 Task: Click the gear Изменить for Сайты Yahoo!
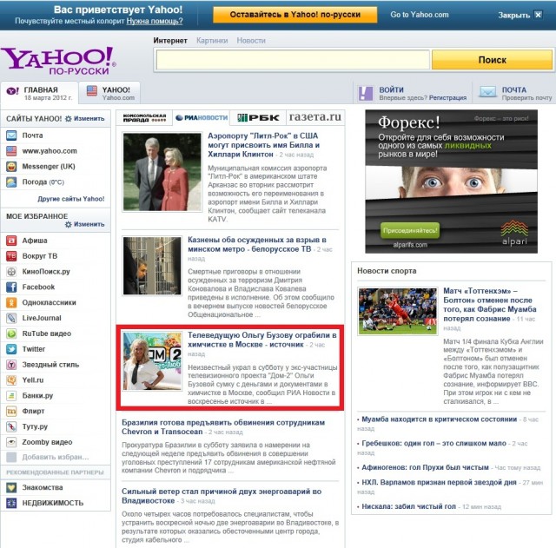point(85,118)
